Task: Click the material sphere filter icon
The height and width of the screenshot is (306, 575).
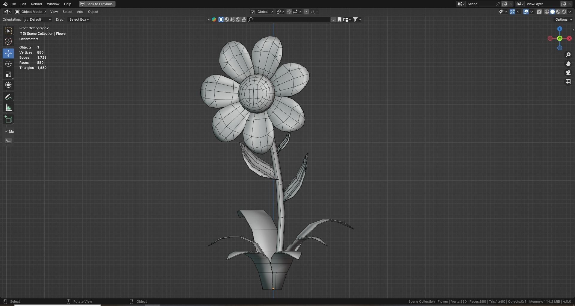Action: (x=227, y=19)
